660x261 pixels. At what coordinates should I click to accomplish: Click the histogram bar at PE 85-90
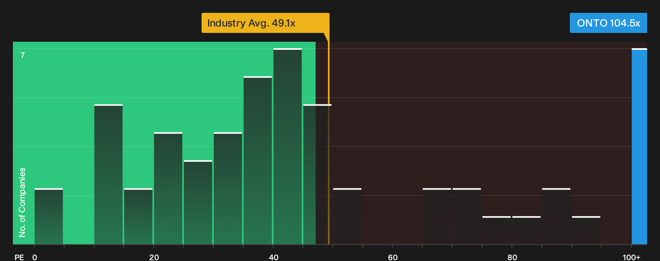click(x=556, y=216)
